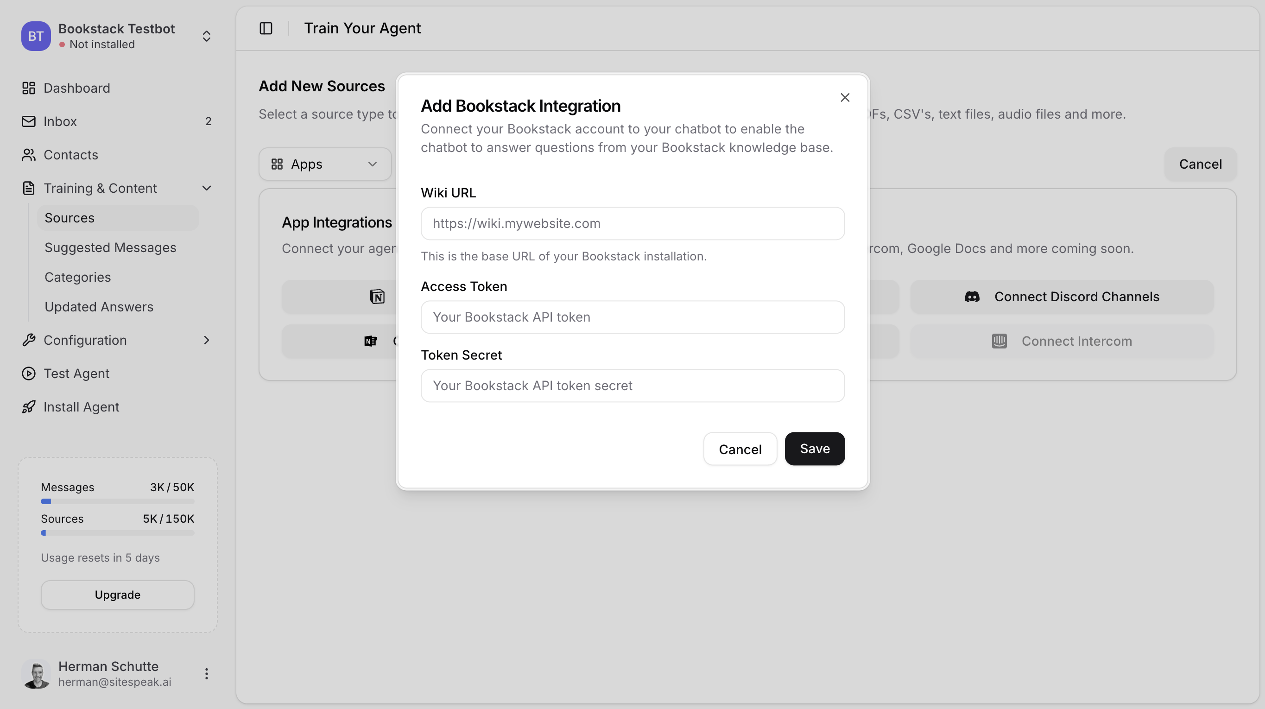This screenshot has height=709, width=1265.
Task: Click the Intercom icon on Connect Intercom
Action: click(999, 341)
